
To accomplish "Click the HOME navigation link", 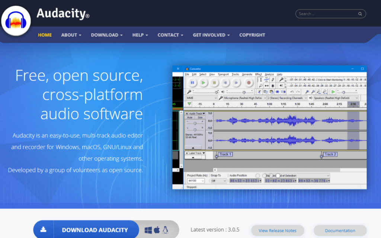I will click(45, 35).
